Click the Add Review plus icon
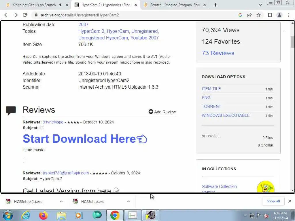The height and width of the screenshot is (221, 295). coord(151,112)
